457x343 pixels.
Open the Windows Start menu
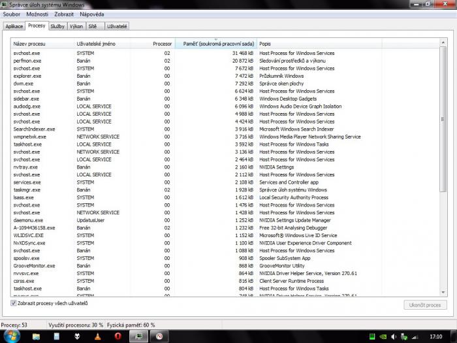click(12, 336)
